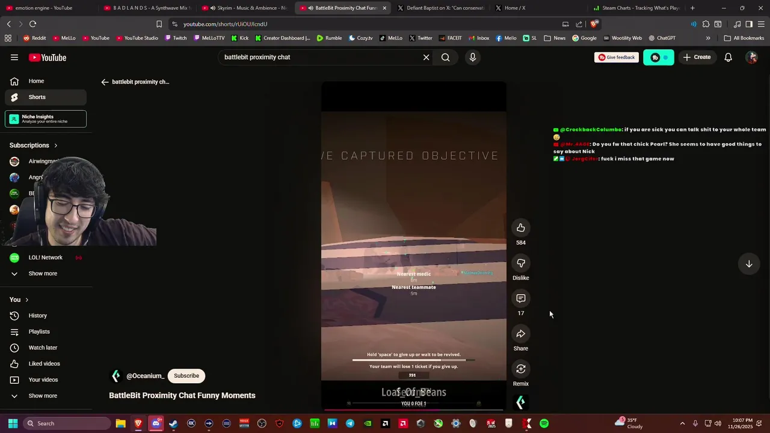Viewport: 770px width, 433px height.
Task: Open Windows Start menu
Action: click(x=13, y=423)
